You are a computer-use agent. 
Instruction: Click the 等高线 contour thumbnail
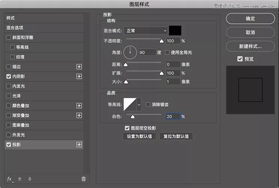pos(130,104)
